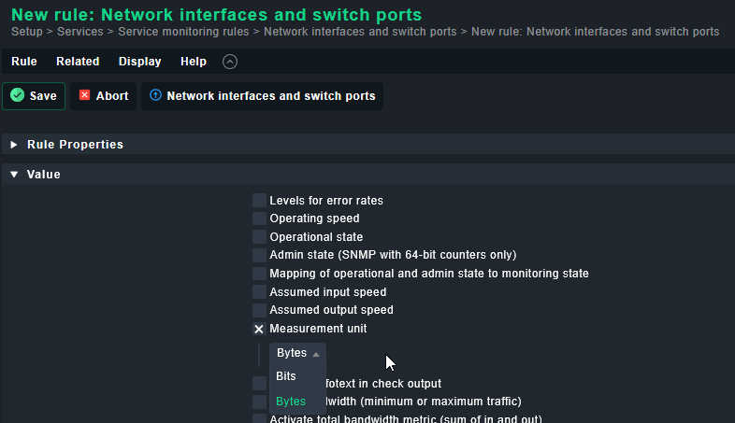Viewport: 735px width, 423px height.
Task: Open the Help menu
Action: 194,62
